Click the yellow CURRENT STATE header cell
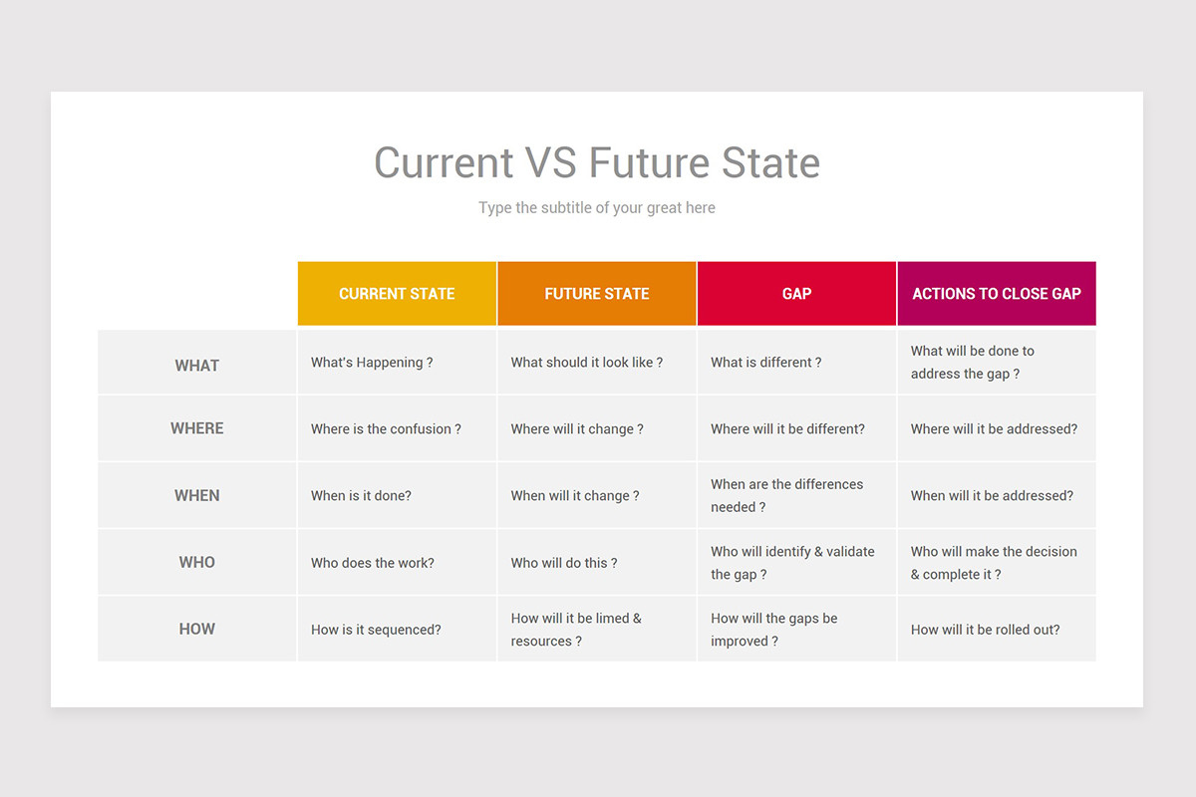Screen dimensions: 1196x797 (x=397, y=294)
